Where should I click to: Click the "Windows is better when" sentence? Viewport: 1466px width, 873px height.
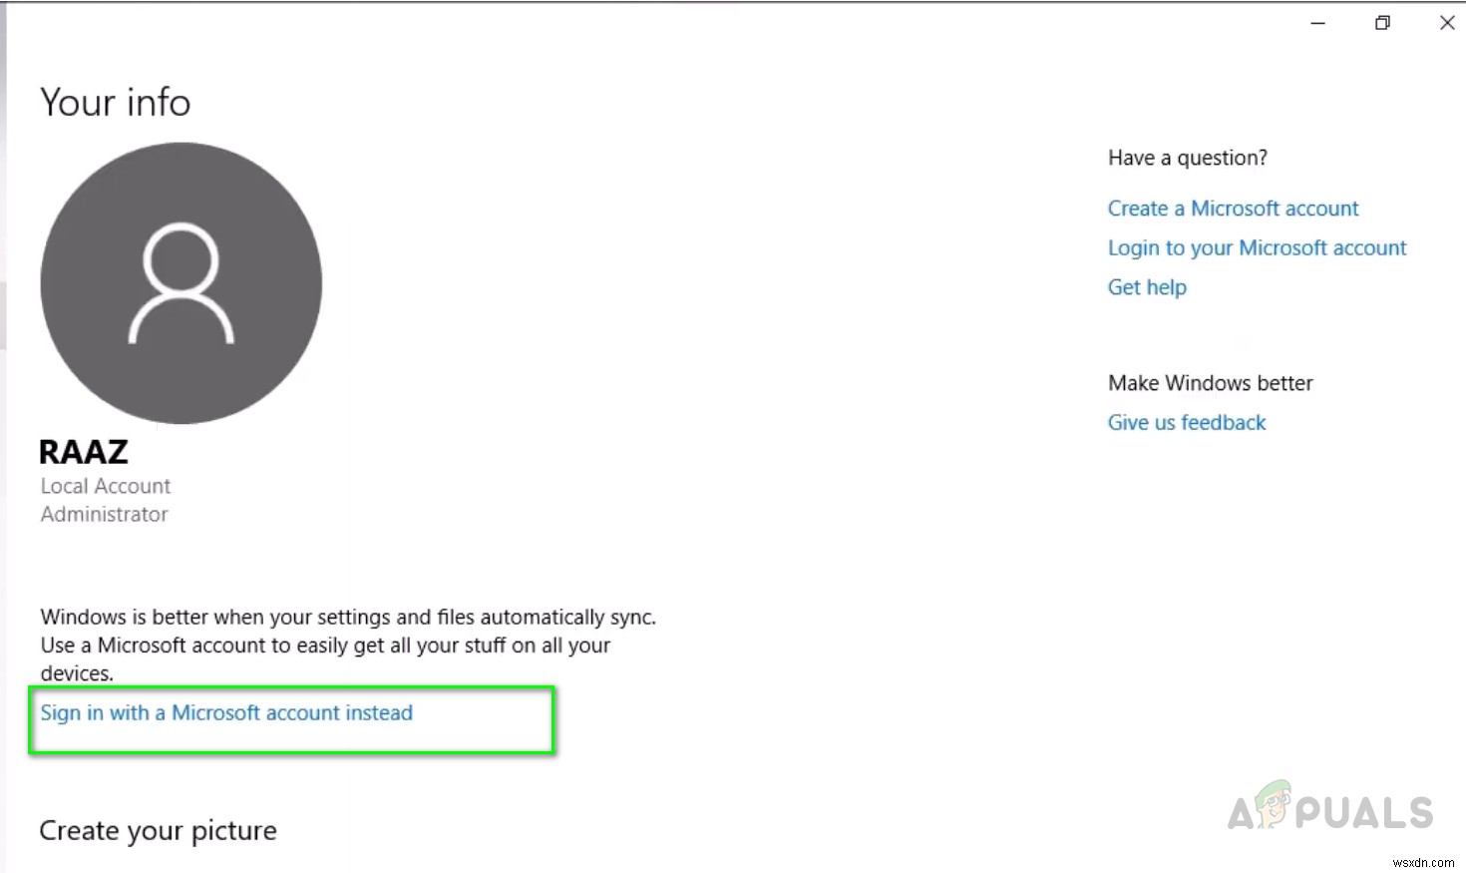click(x=348, y=618)
